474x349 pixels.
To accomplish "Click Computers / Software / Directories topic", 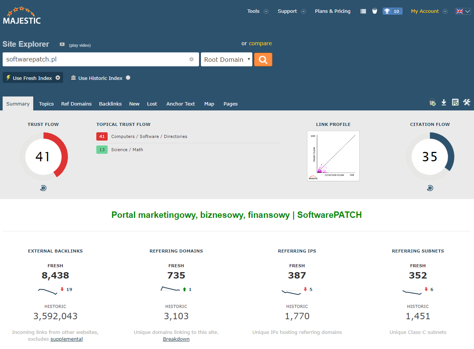I will [149, 136].
